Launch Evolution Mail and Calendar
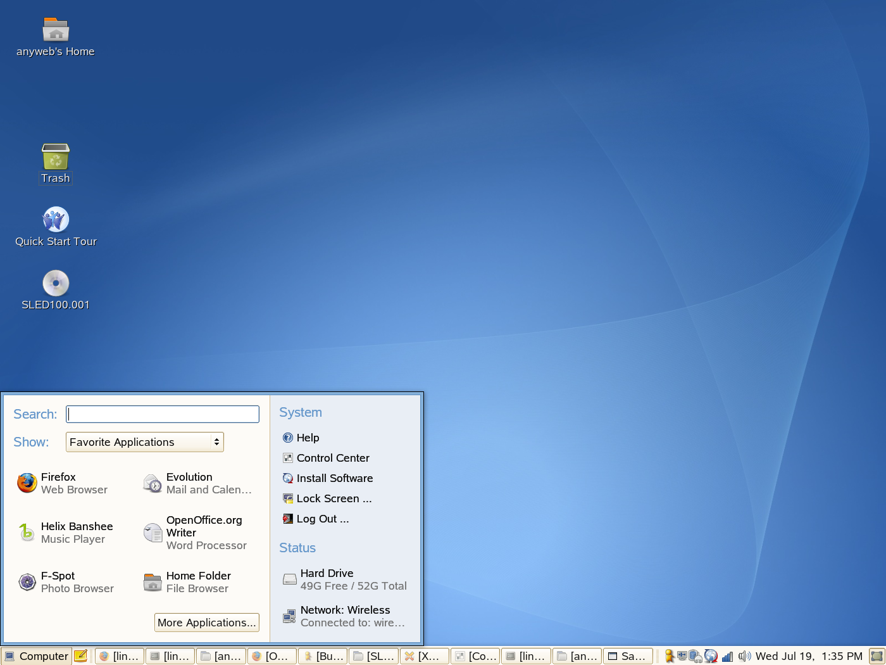 pos(197,483)
